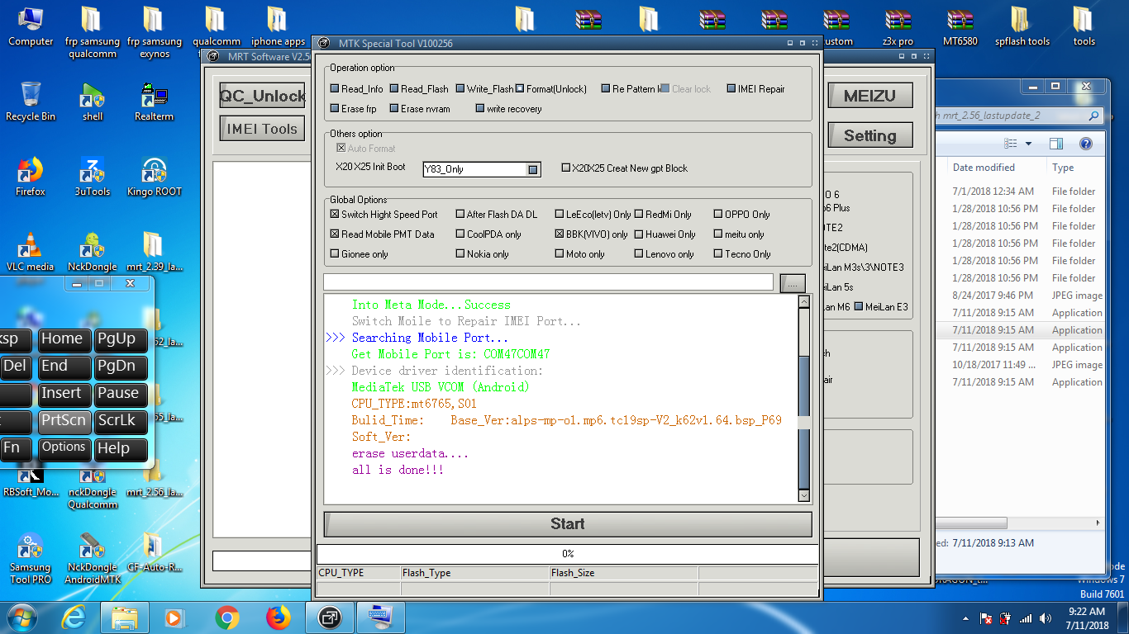1129x634 pixels.
Task: Click the QC_Unlock button in MRT Software
Action: pos(262,96)
